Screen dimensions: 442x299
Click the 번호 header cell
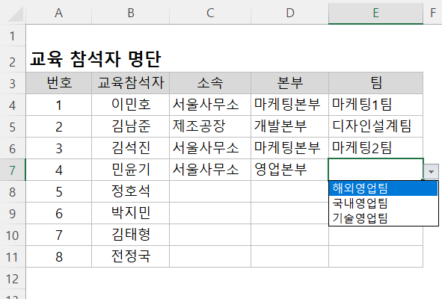tap(58, 83)
